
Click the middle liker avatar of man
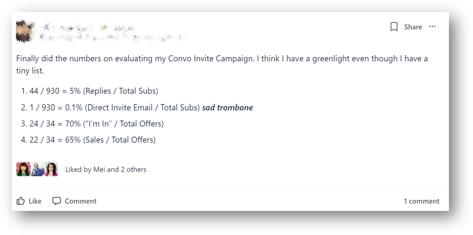tap(37, 169)
